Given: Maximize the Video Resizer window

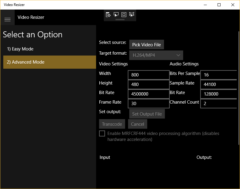Looking at the screenshot, I should (x=219, y=5).
